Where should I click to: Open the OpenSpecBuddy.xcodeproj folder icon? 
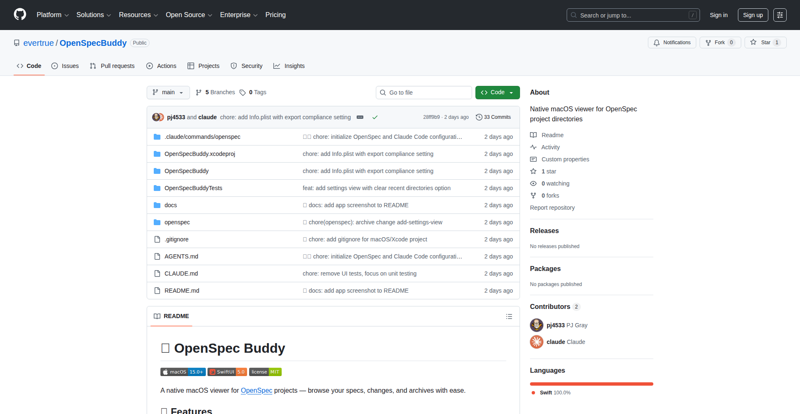pyautogui.click(x=157, y=154)
